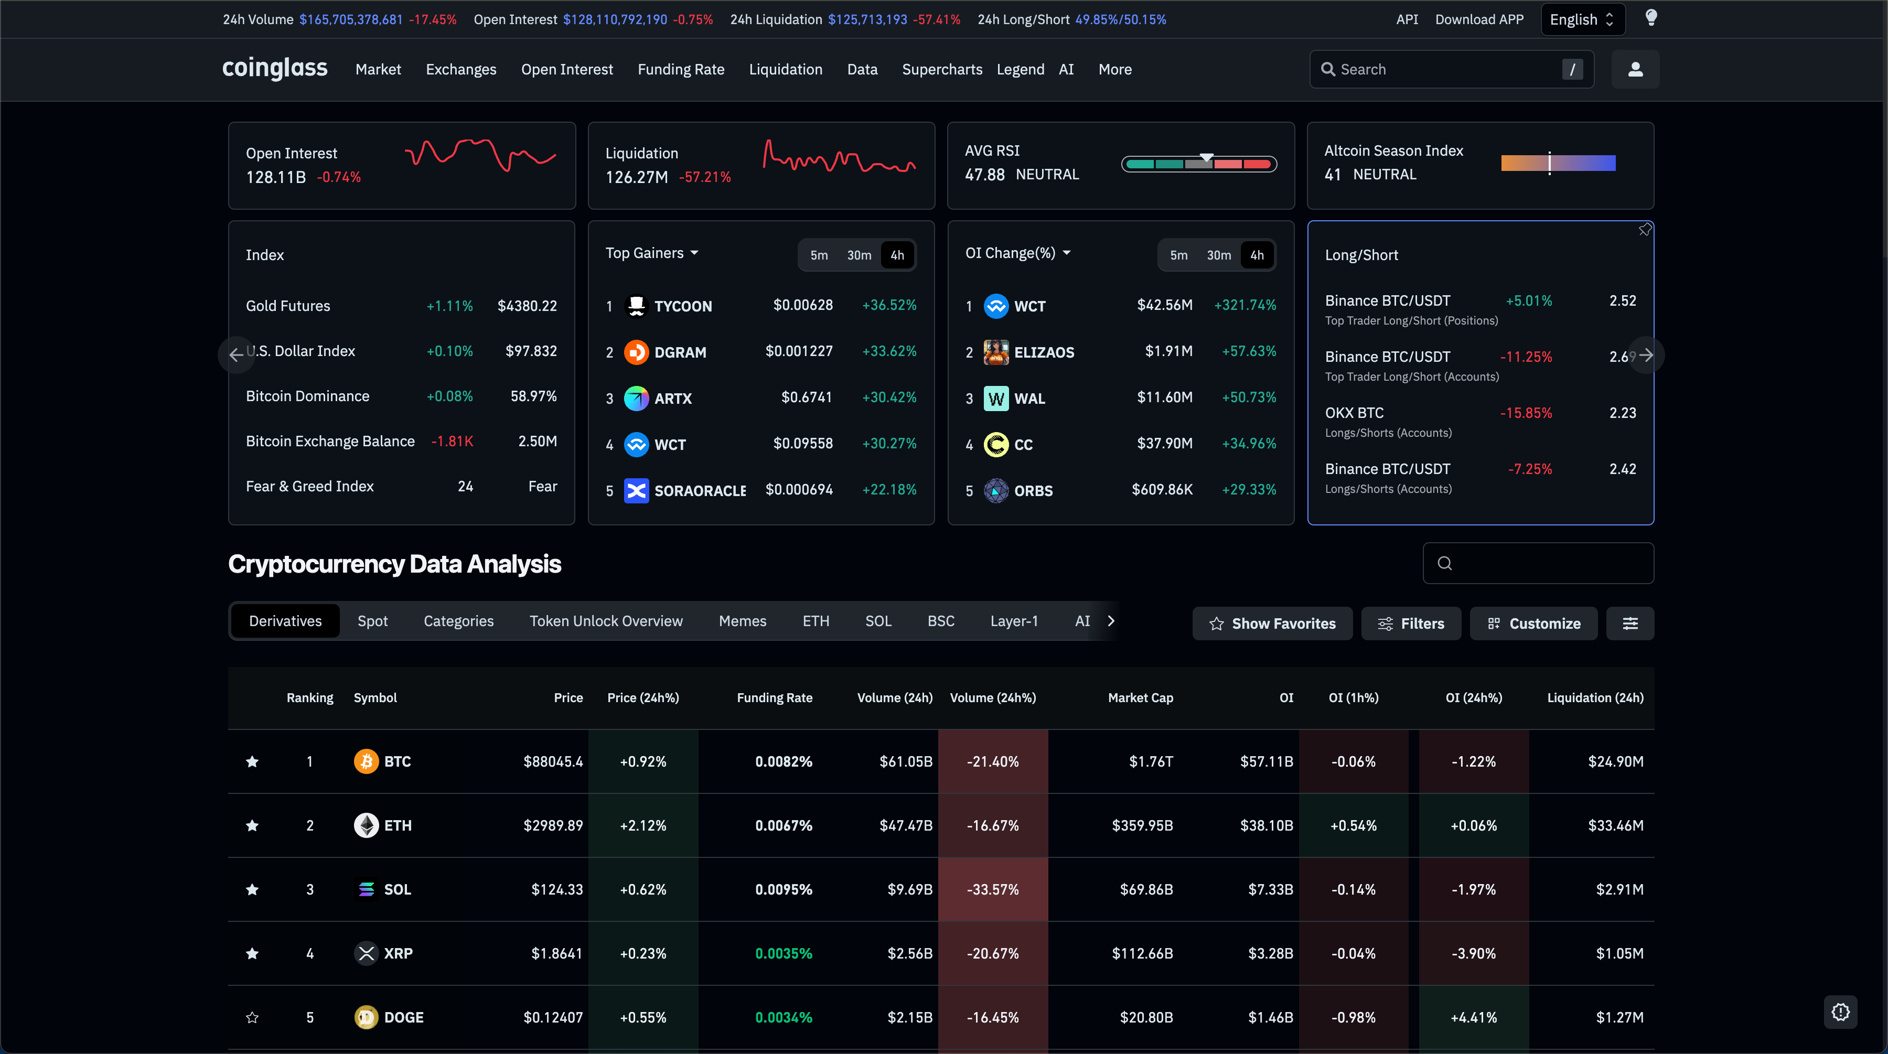Image resolution: width=1888 pixels, height=1054 pixels.
Task: Open the English language selector
Action: tap(1582, 20)
